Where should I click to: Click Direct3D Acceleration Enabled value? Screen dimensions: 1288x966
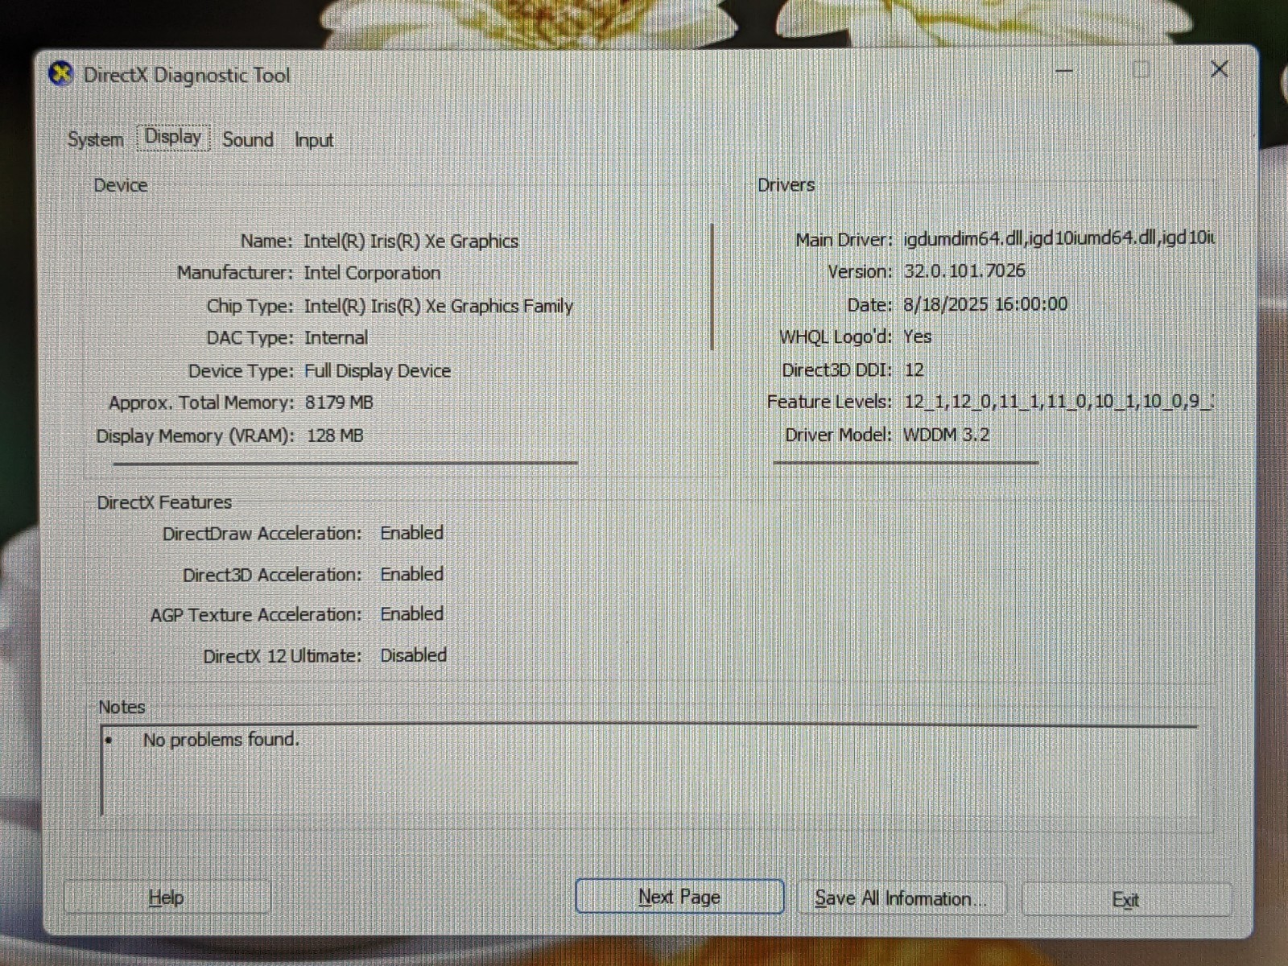coord(411,574)
